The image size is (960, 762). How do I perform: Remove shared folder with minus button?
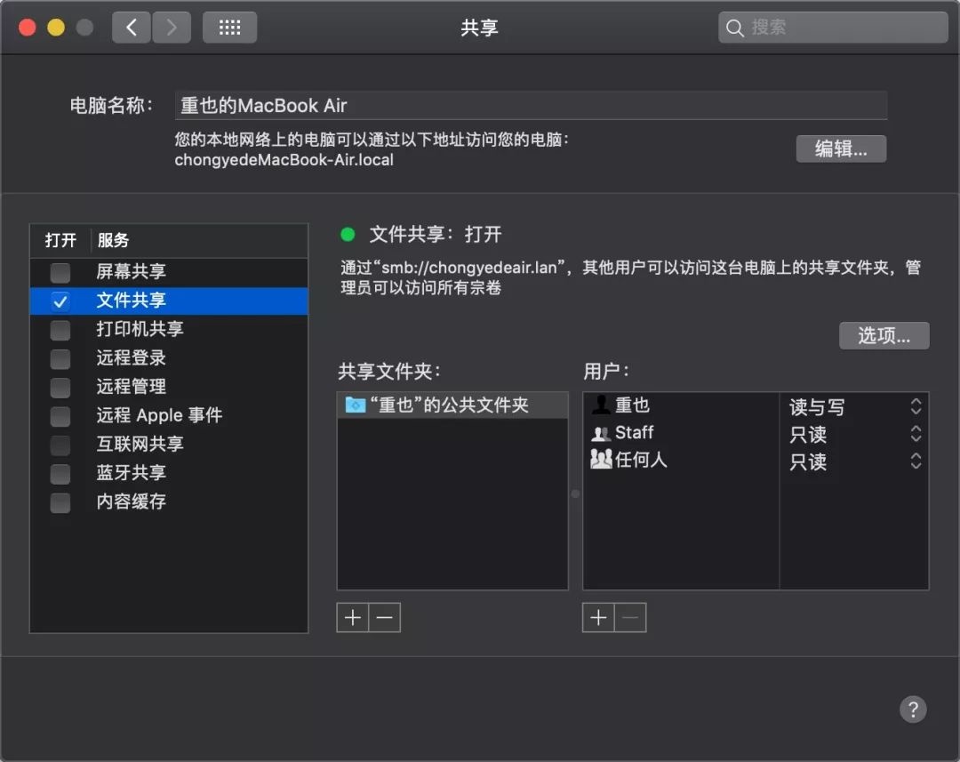(385, 617)
